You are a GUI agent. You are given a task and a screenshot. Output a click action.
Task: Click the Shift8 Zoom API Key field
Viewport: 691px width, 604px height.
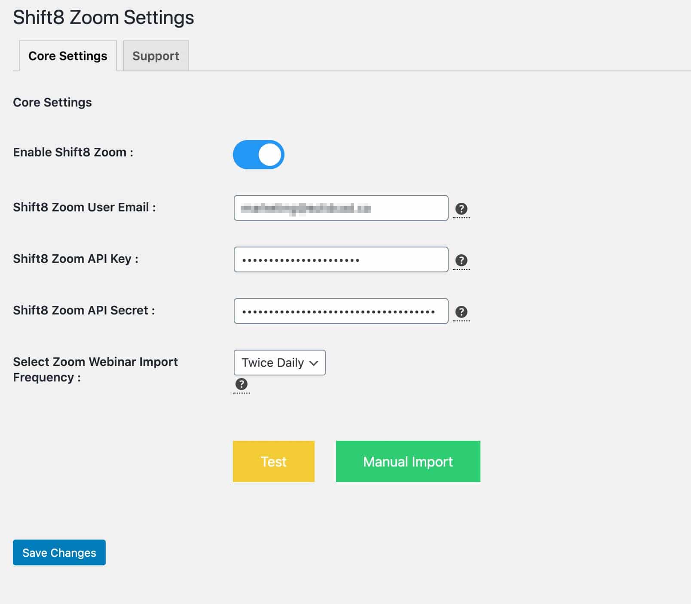pos(341,259)
